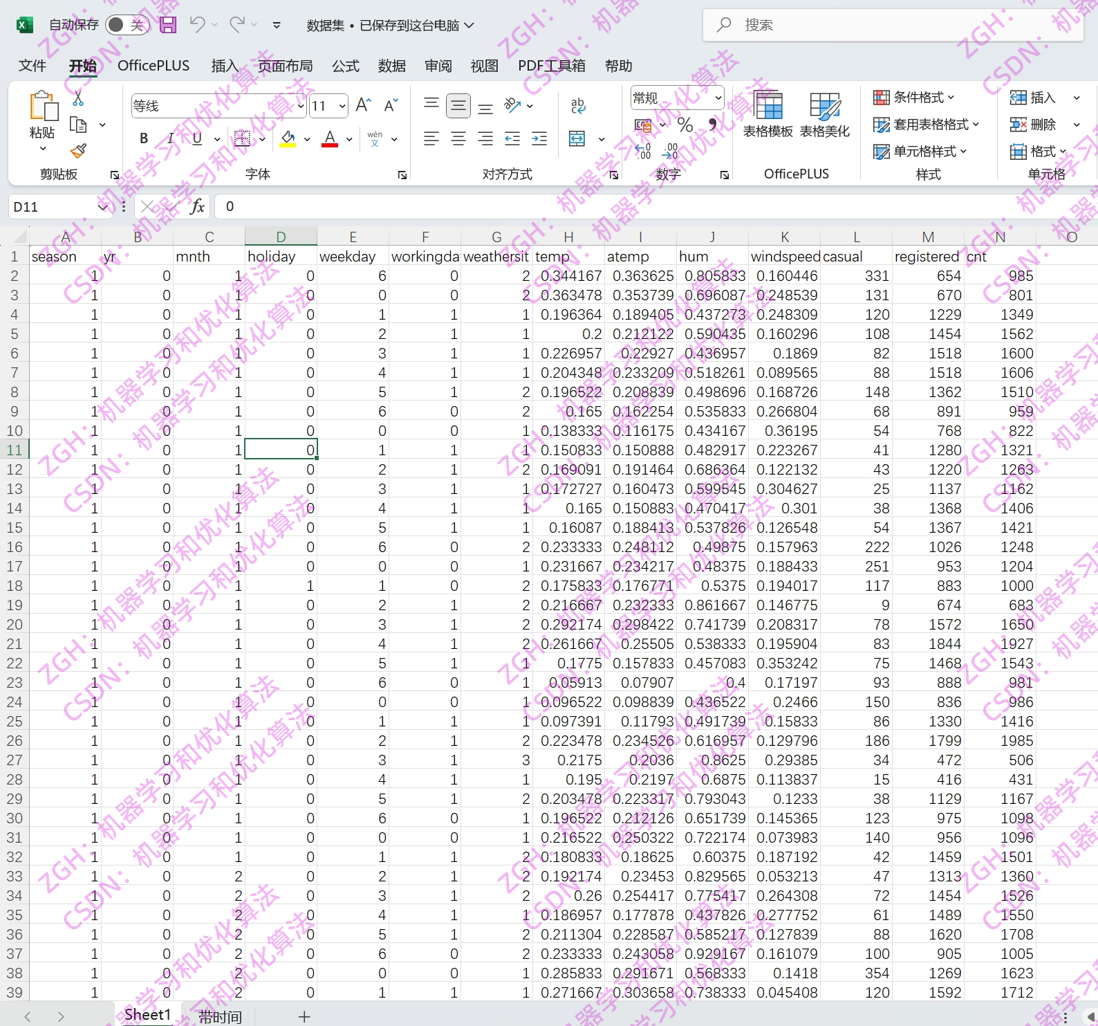Click the 表格模板 button
The image size is (1098, 1026).
pyautogui.click(x=768, y=115)
